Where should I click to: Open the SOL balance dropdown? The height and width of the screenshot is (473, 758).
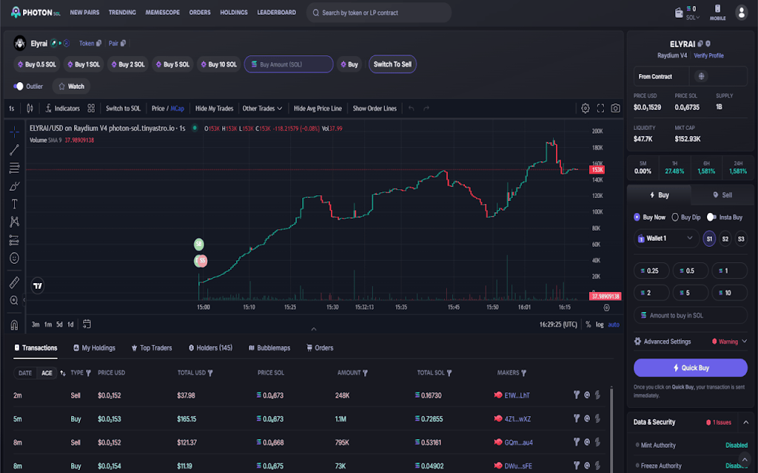[x=693, y=18]
